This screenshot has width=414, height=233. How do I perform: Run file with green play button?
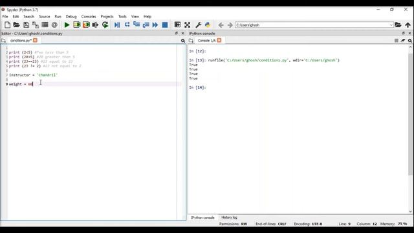[67, 25]
